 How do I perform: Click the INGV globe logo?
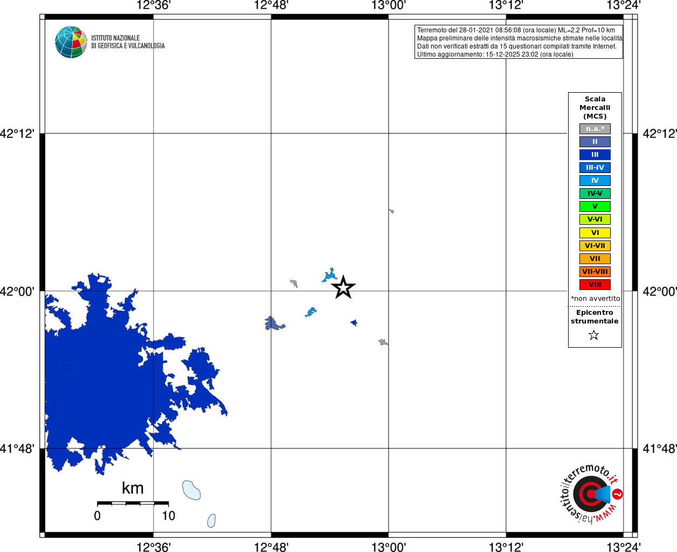71,42
